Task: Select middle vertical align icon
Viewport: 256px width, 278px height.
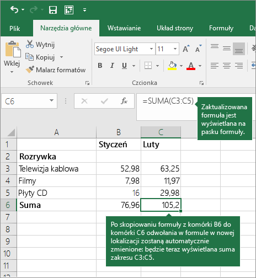Action: pos(227,49)
